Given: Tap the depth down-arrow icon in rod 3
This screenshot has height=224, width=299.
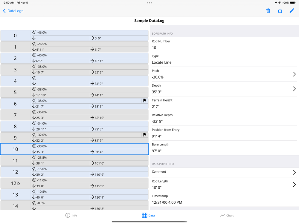Looking at the screenshot, I should click(x=34, y=72).
